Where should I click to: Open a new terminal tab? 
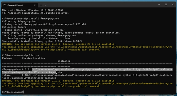(41, 5)
